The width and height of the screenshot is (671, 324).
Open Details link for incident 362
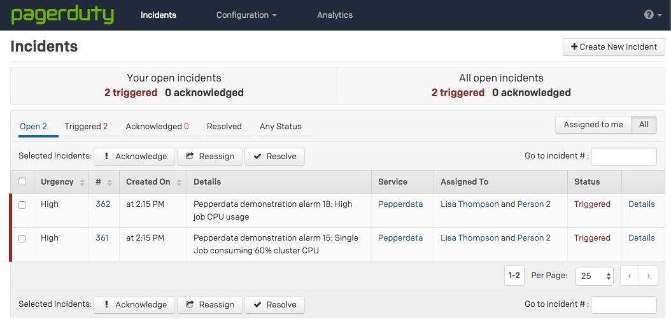pos(641,204)
